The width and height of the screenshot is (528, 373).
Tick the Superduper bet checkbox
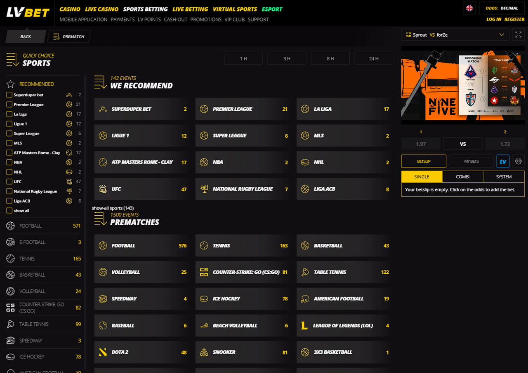point(9,95)
